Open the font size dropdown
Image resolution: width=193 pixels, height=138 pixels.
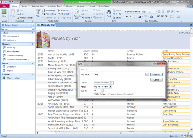point(156,11)
